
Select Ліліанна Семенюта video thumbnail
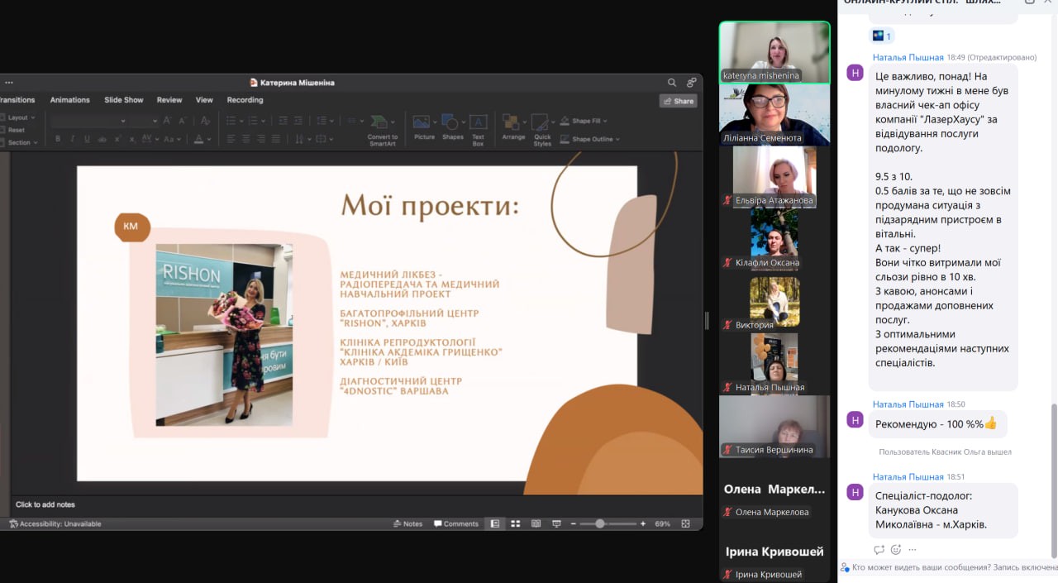coord(774,115)
